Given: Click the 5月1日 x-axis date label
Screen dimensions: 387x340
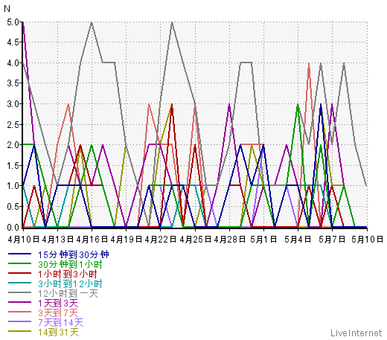Looking at the screenshot, I should pos(263,240).
